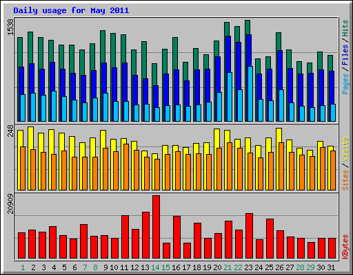Click day 17 on the x-axis
Screen dimensions: 353x275
[186, 267]
